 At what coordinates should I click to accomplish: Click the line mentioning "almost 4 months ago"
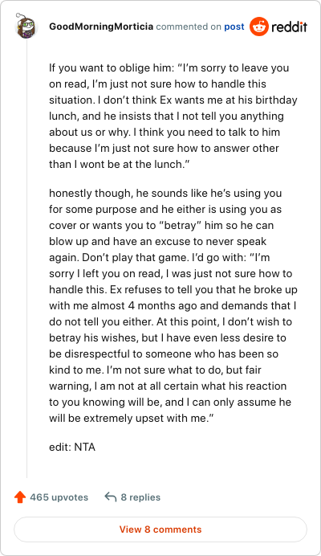[x=173, y=305]
